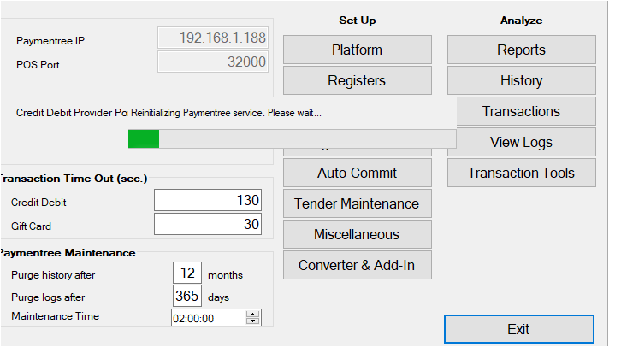This screenshot has width=627, height=347.
Task: Click the 'Set Up' heading
Action: click(357, 21)
